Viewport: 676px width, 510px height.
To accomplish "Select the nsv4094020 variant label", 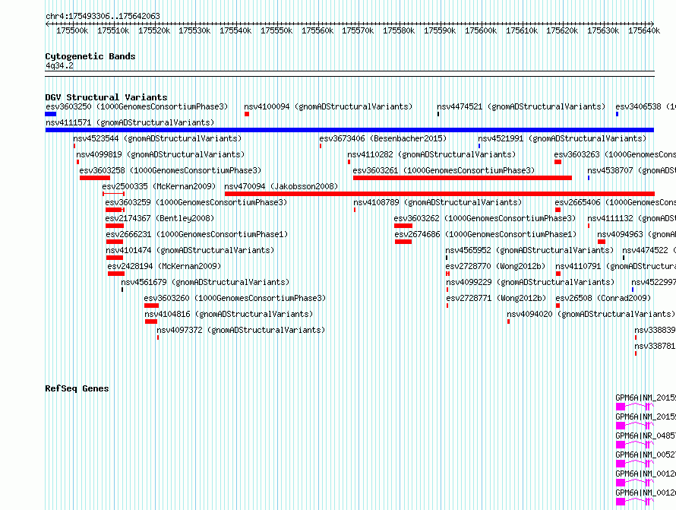I will 591,314.
